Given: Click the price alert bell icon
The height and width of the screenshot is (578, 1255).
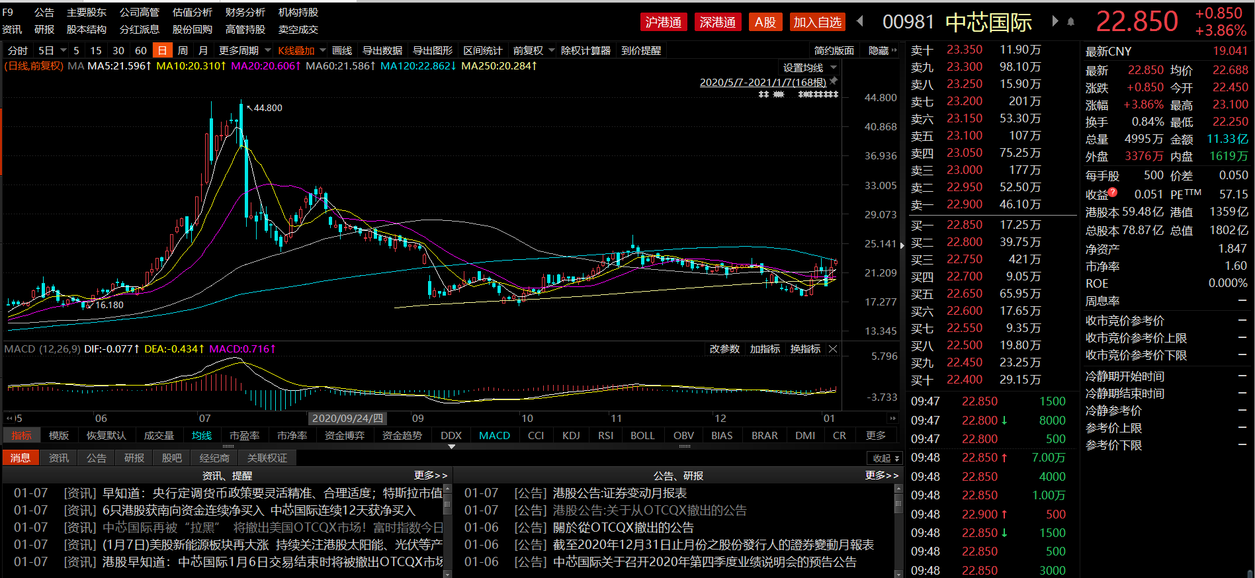Looking at the screenshot, I should [1071, 22].
